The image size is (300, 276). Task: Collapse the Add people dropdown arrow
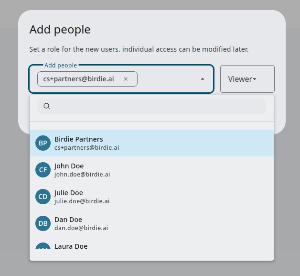(203, 79)
